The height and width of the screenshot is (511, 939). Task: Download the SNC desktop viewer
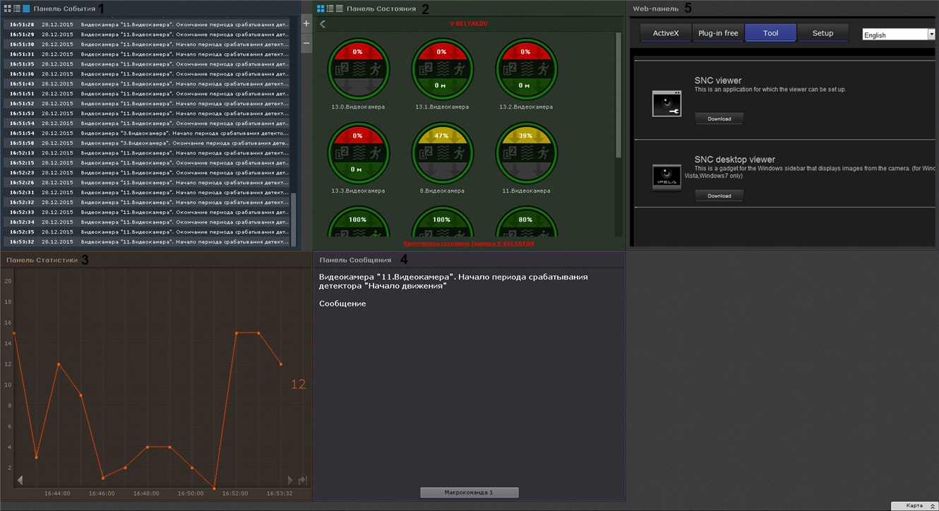(719, 196)
